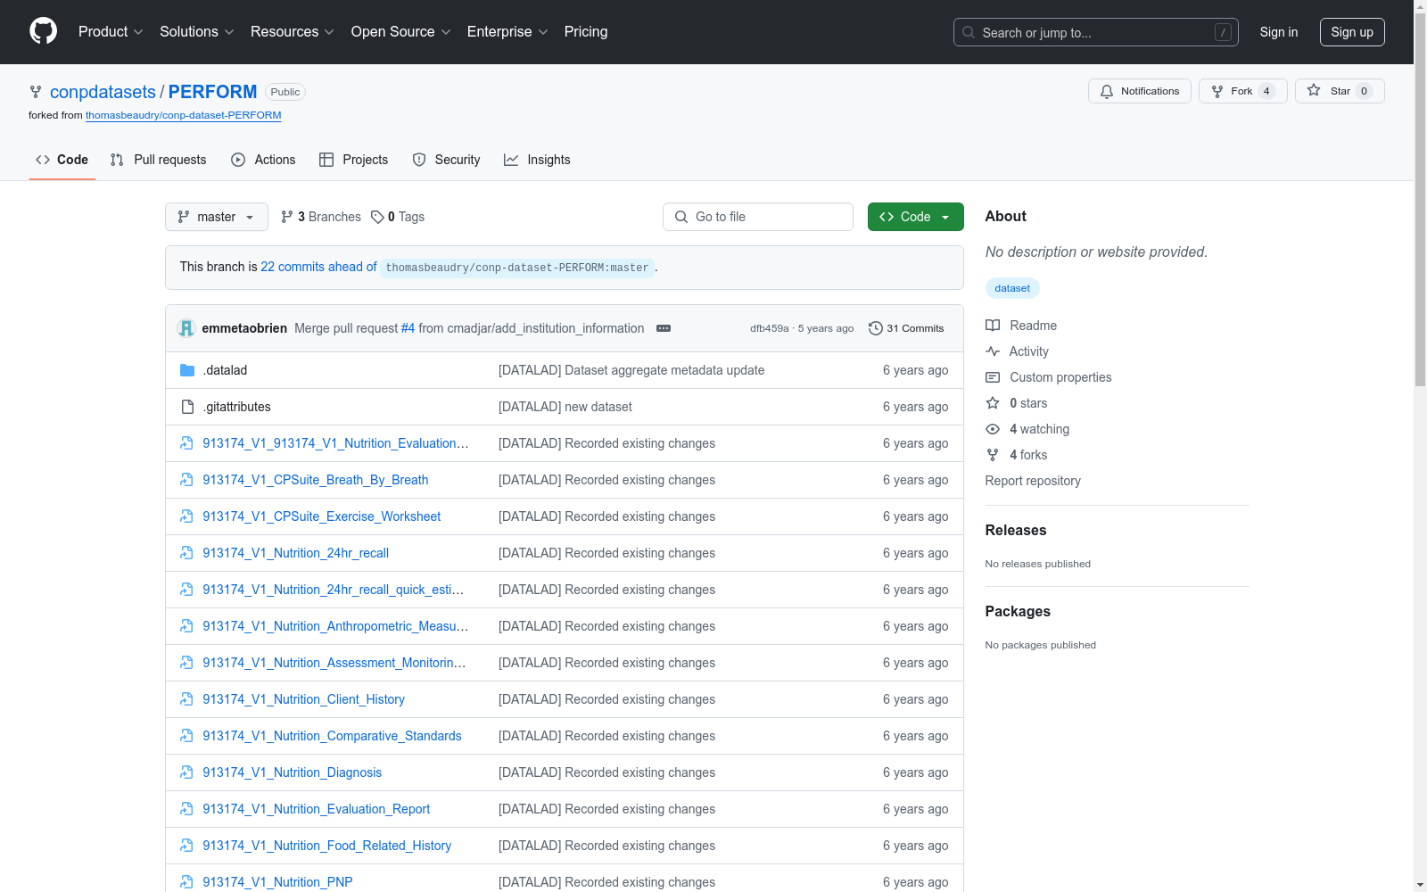Click the dataset topic tag
The height and width of the screenshot is (892, 1427).
1012,288
